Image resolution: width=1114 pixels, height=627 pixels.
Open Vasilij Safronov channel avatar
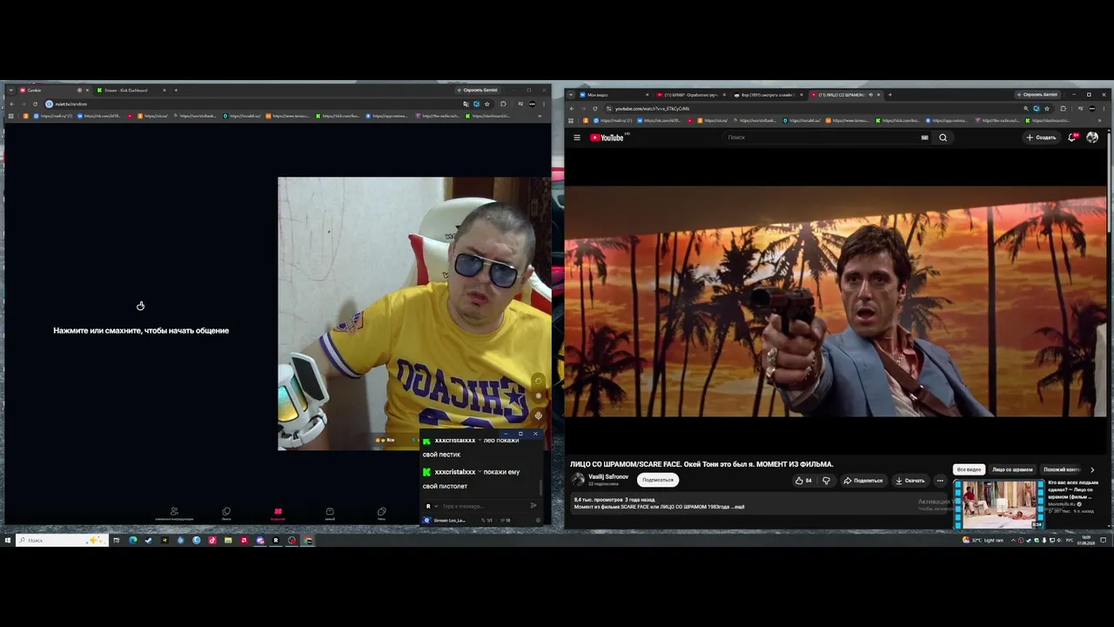click(578, 480)
